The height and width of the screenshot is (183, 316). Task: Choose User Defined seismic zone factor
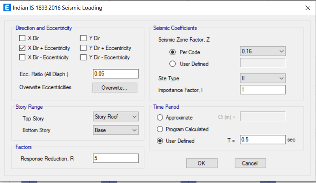tap(173, 64)
